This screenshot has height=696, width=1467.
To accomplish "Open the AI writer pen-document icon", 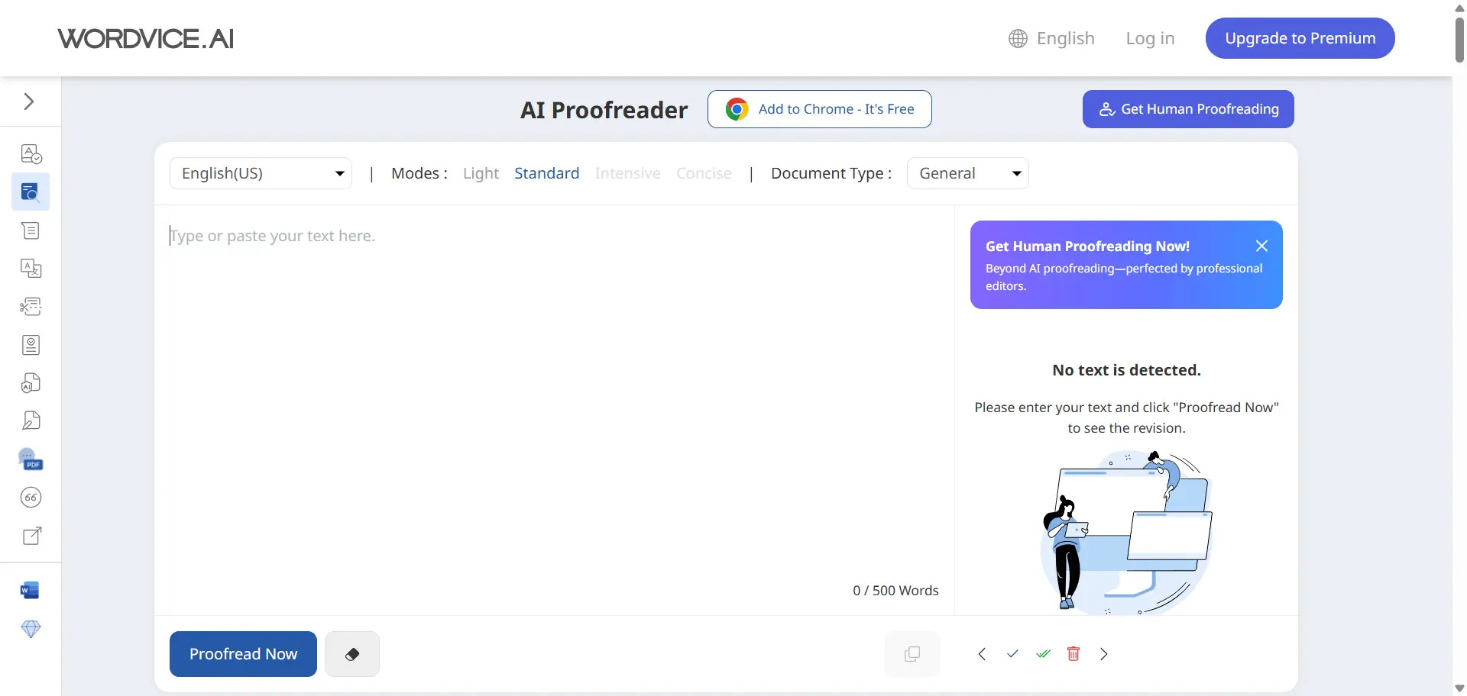I will (x=31, y=421).
